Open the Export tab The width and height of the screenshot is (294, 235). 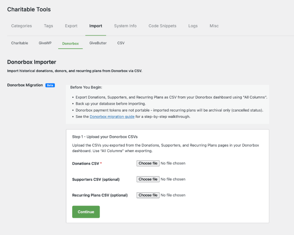(x=71, y=26)
